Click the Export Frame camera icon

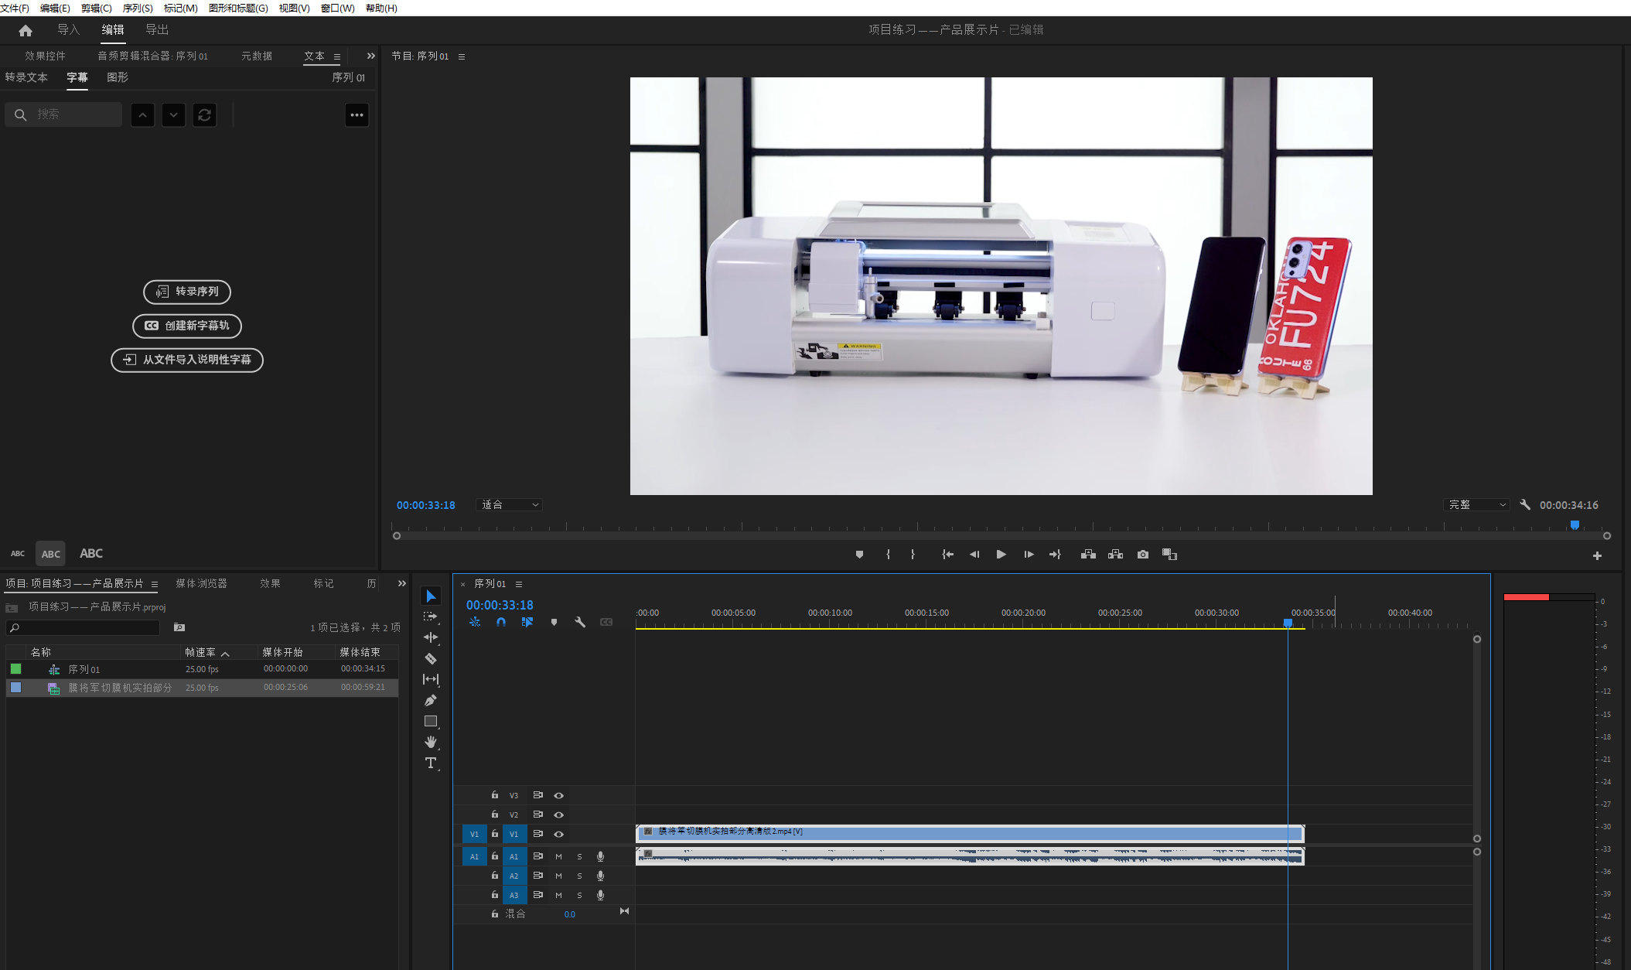1142,555
